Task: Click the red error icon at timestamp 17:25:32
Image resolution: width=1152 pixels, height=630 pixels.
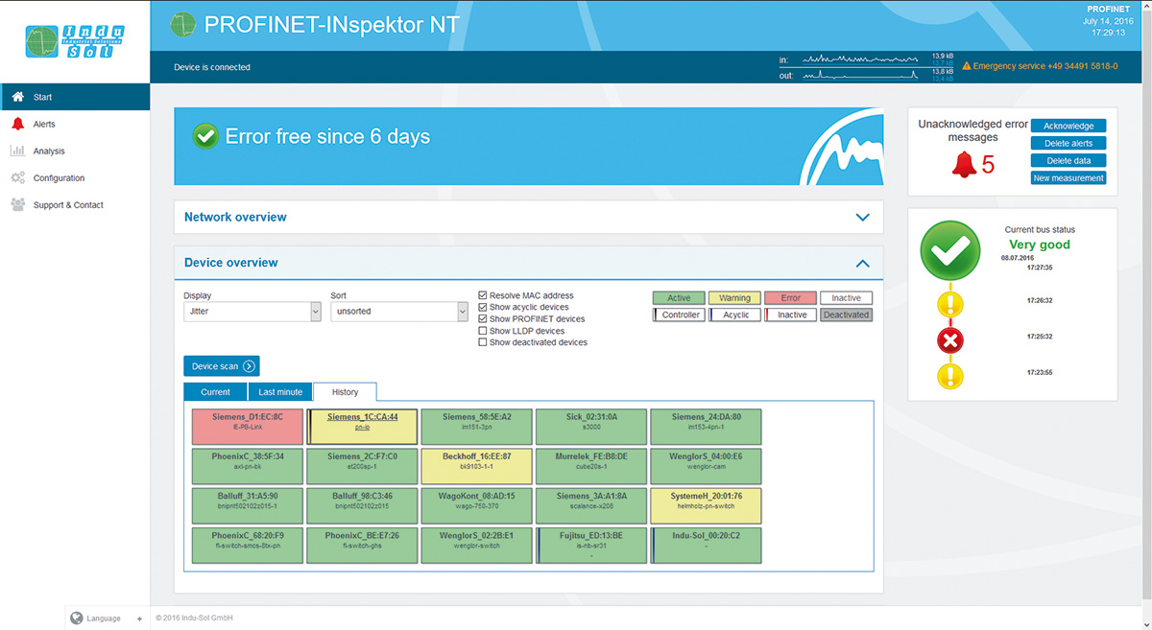Action: point(948,339)
